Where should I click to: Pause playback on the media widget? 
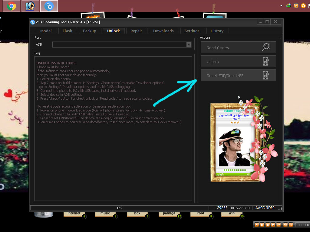(262, 225)
